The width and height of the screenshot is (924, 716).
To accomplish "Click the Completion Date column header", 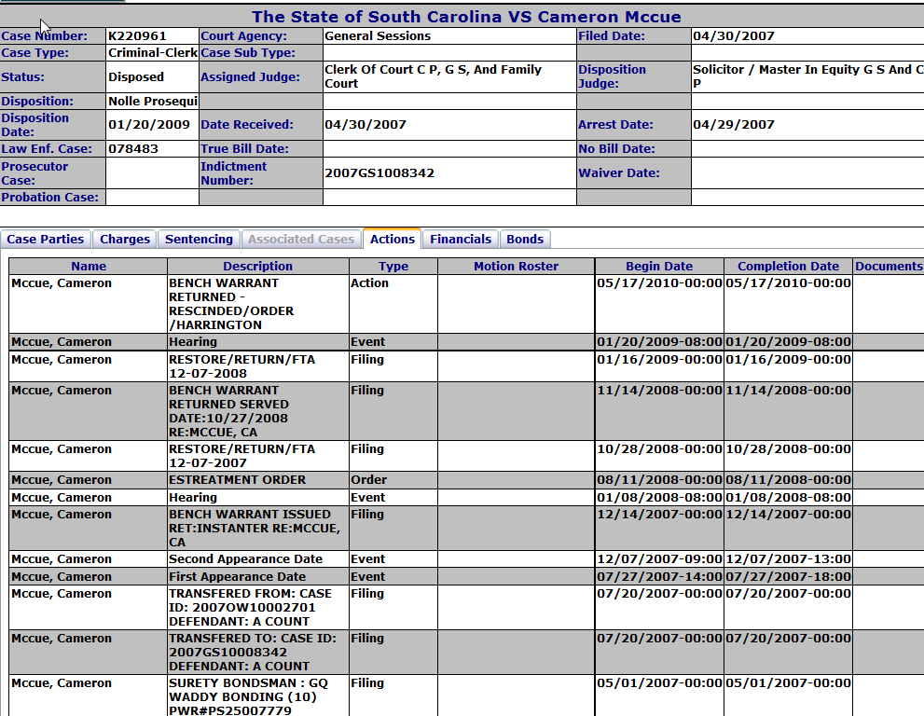I will pos(789,267).
